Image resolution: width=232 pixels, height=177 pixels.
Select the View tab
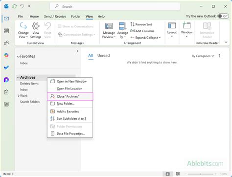pyautogui.click(x=89, y=17)
